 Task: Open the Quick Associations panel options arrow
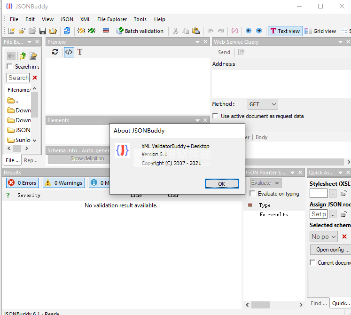[x=340, y=173]
